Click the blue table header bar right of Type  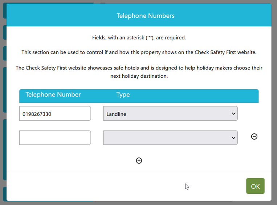(x=194, y=96)
